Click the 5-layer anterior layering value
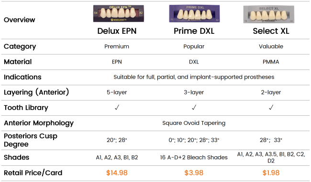Screen dimensions: 311x182 click(117, 92)
